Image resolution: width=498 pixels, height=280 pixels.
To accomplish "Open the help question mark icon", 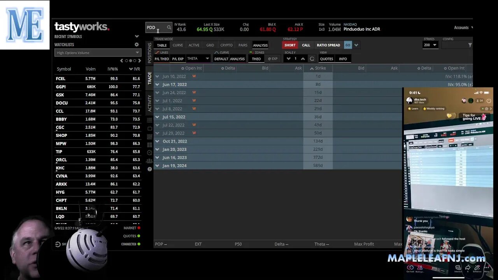I will tap(150, 169).
